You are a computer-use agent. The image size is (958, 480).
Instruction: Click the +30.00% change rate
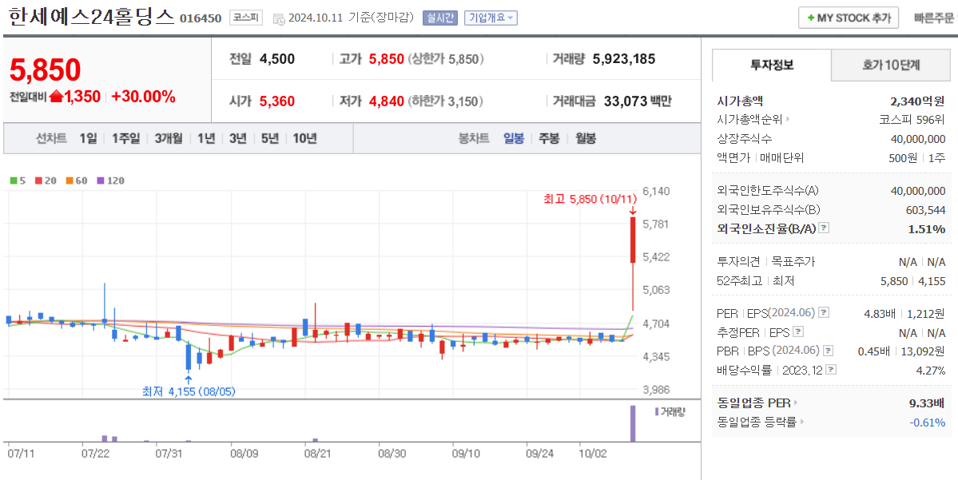pos(144,97)
